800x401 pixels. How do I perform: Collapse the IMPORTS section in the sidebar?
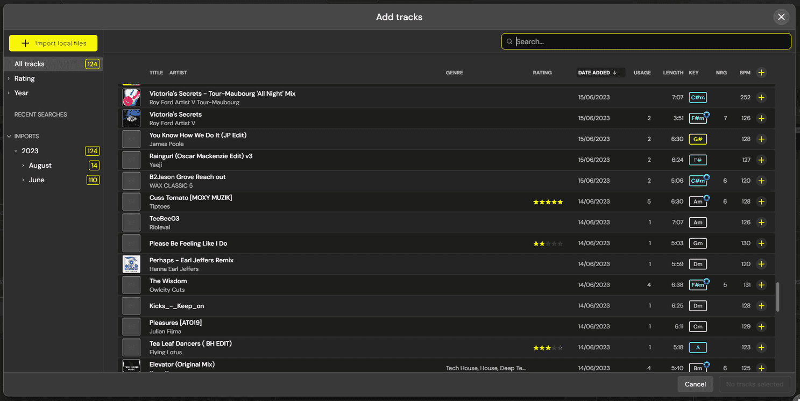(9, 136)
